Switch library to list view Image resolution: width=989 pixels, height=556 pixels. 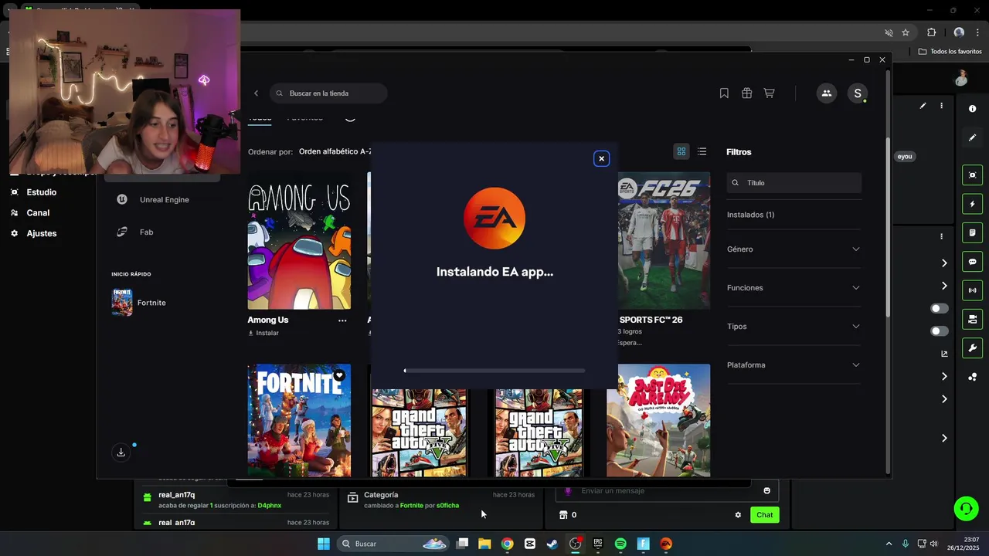pos(702,151)
